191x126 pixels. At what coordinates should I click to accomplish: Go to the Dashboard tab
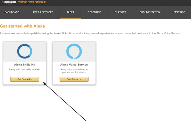coord(12,12)
